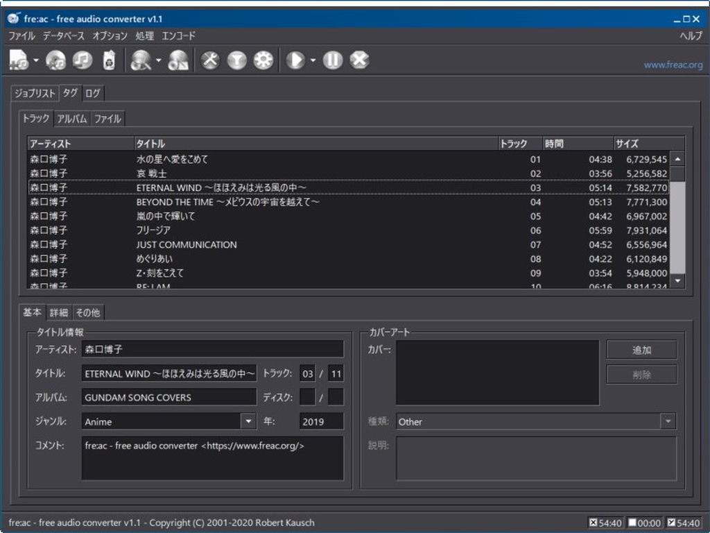Select the トラック sub-tab

click(x=36, y=118)
